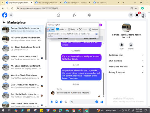Open Sticky Notes from the taskbar

41,110
